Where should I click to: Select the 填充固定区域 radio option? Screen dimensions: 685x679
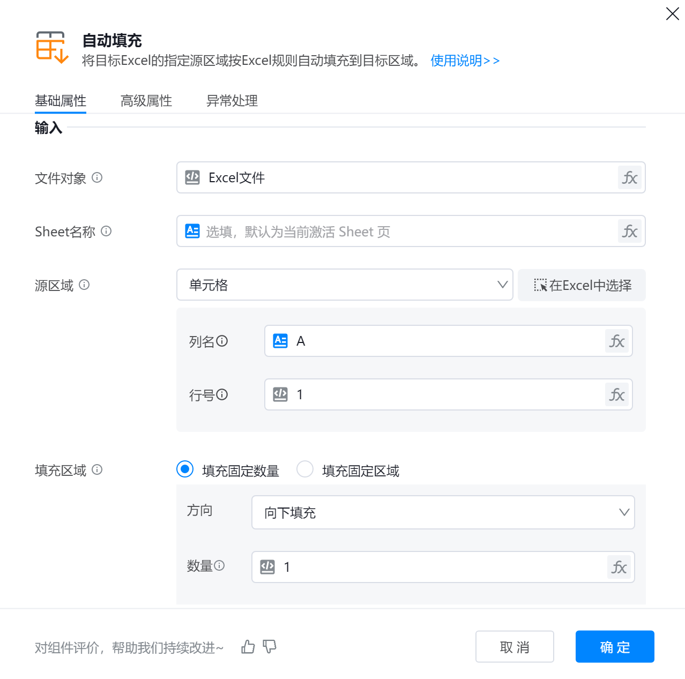(305, 469)
